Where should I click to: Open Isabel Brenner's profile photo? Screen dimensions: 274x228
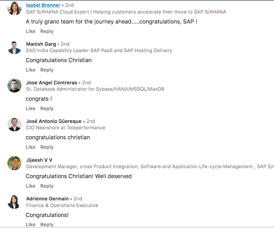point(15,8)
